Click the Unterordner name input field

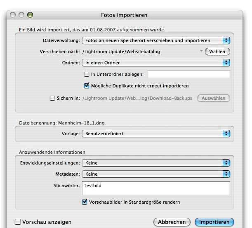click(189, 74)
